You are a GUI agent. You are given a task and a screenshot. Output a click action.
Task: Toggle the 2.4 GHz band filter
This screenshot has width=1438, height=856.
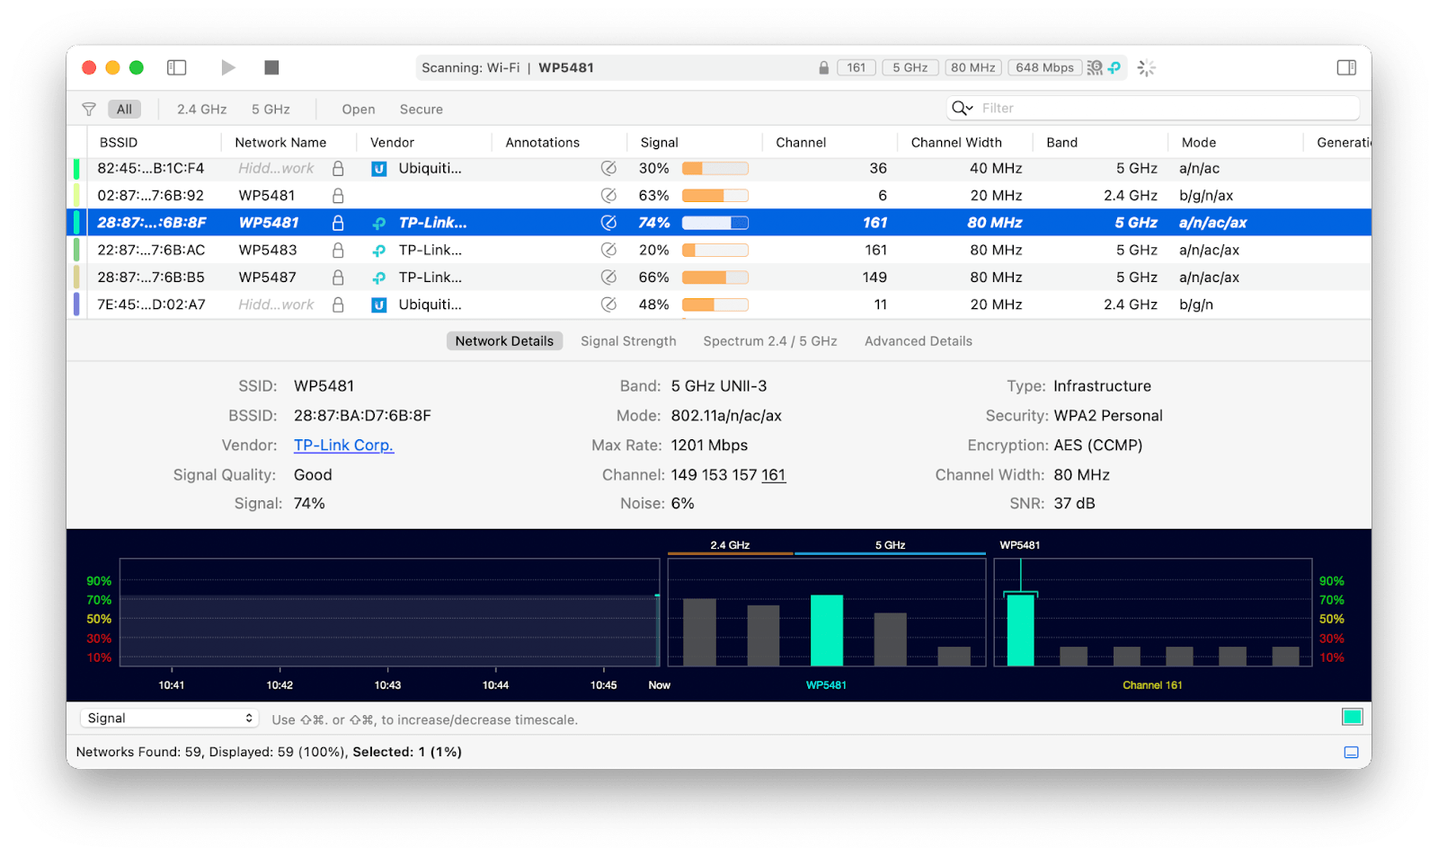(x=202, y=110)
